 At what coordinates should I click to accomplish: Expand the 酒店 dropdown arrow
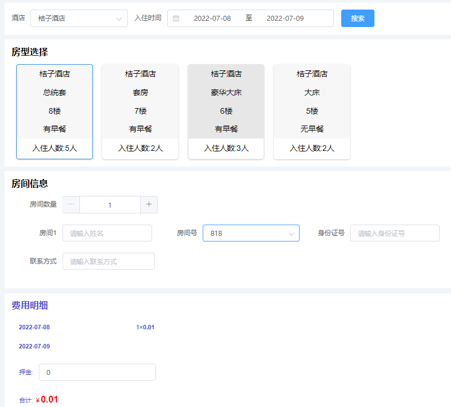coord(119,19)
